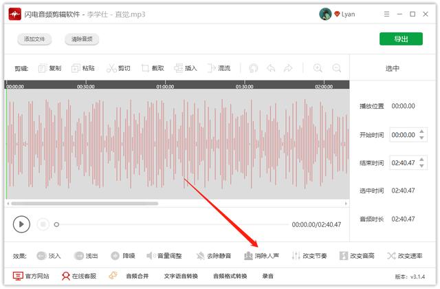Click the playback progress slider handle
Screen dimensions: 440x289
[56, 224]
